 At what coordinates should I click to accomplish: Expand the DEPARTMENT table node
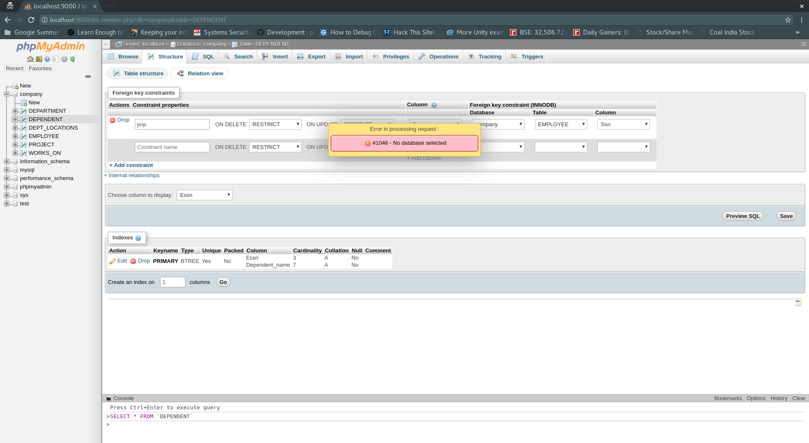point(16,111)
